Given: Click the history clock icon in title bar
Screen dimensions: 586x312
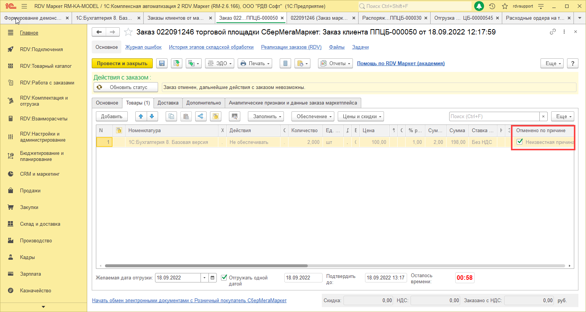Looking at the screenshot, I should [x=492, y=6].
